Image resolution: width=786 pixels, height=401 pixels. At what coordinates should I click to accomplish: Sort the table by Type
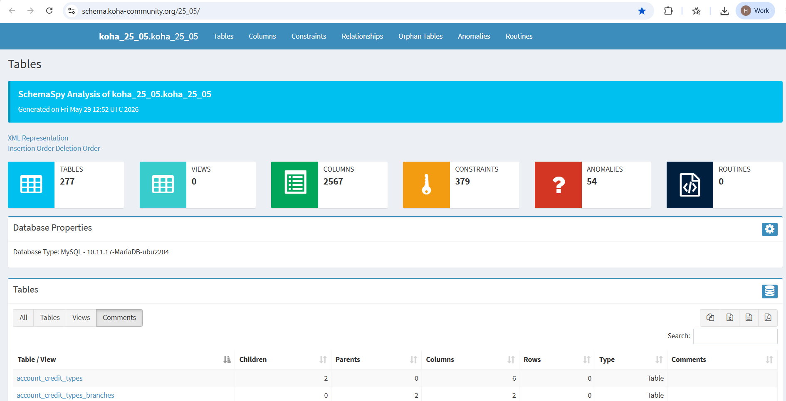(x=631, y=360)
